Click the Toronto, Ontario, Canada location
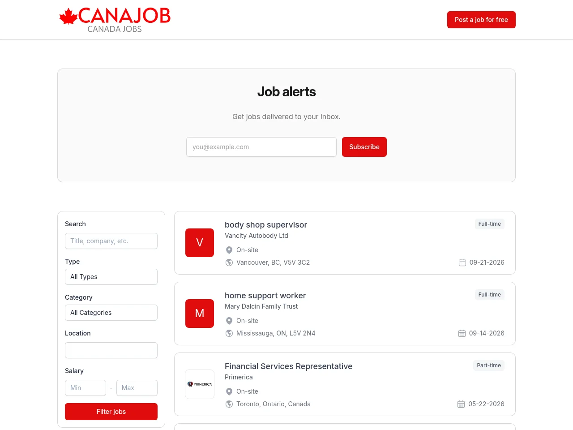The width and height of the screenshot is (573, 430). pos(274,404)
